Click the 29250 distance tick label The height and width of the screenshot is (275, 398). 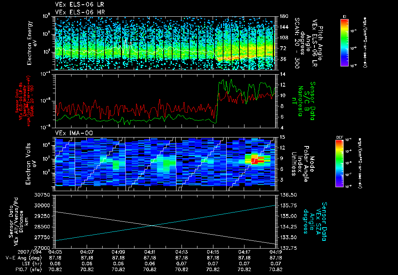[42, 216]
